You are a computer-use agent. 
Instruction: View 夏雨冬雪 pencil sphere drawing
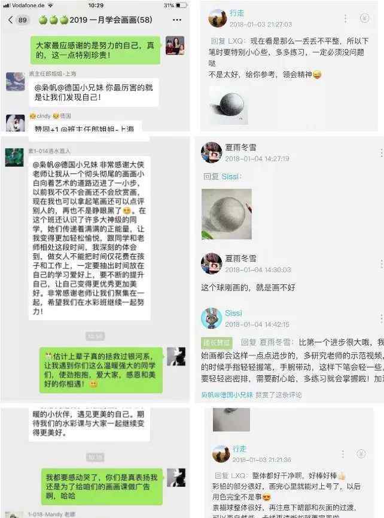pos(227,214)
